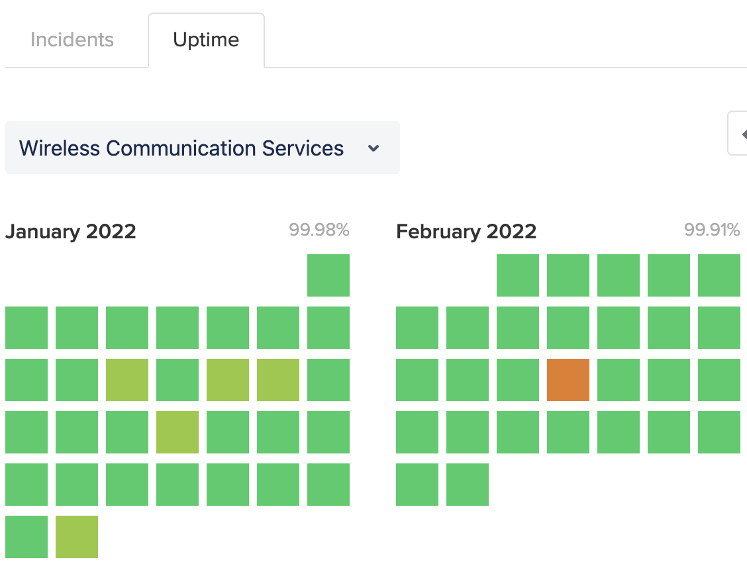Image resolution: width=747 pixels, height=568 pixels.
Task: Click the yellow-green January 11 square
Action: (x=126, y=380)
